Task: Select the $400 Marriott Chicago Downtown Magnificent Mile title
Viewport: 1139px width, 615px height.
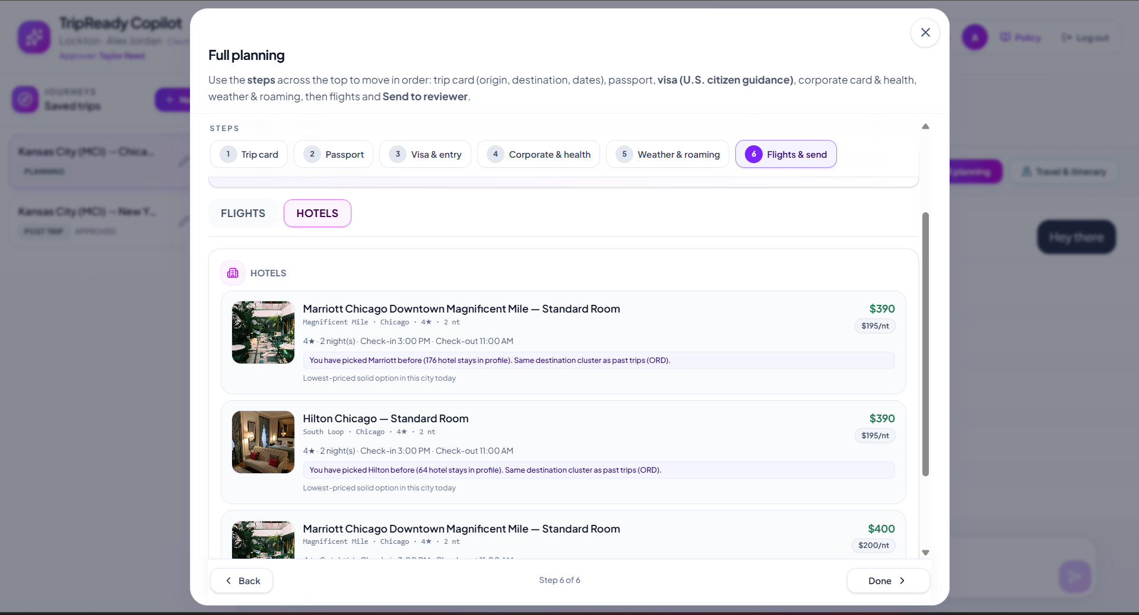Action: 461,529
